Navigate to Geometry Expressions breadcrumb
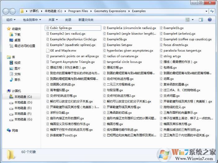 coord(110,11)
